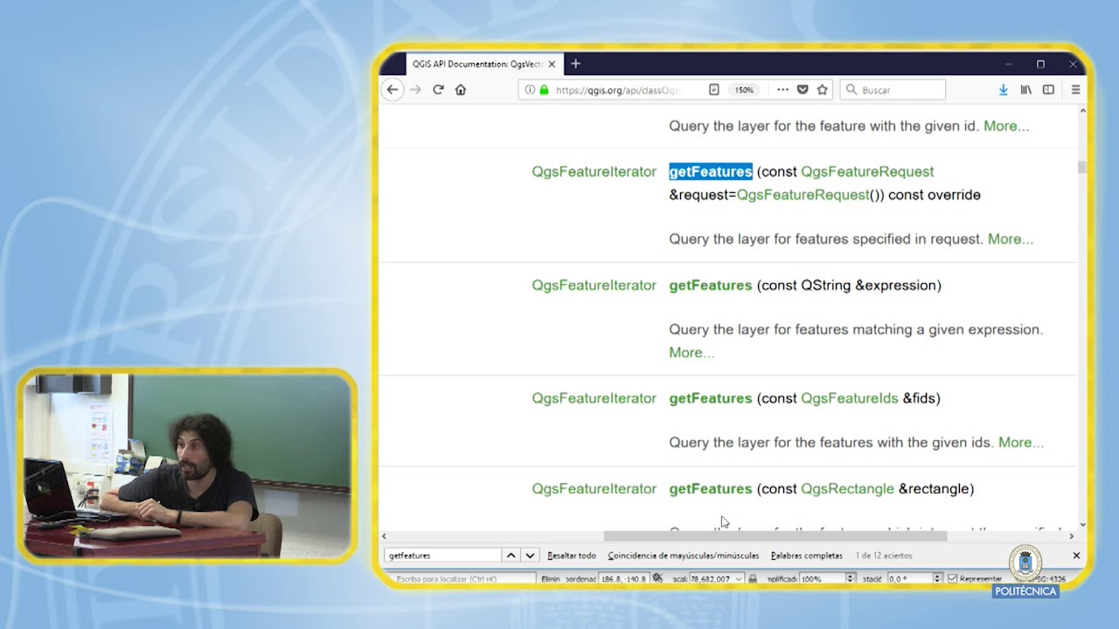Screen dimensions: 1119x629
Task: Click the getfeatures find text field
Action: 443,556
